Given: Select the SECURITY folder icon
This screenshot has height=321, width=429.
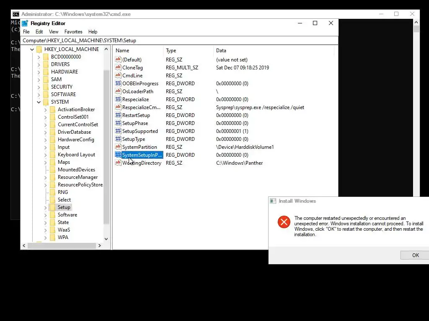Looking at the screenshot, I should coord(46,87).
